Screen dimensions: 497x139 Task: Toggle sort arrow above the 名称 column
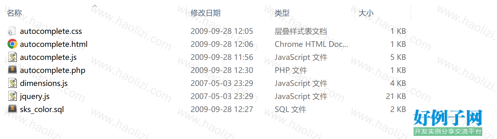click(x=95, y=6)
